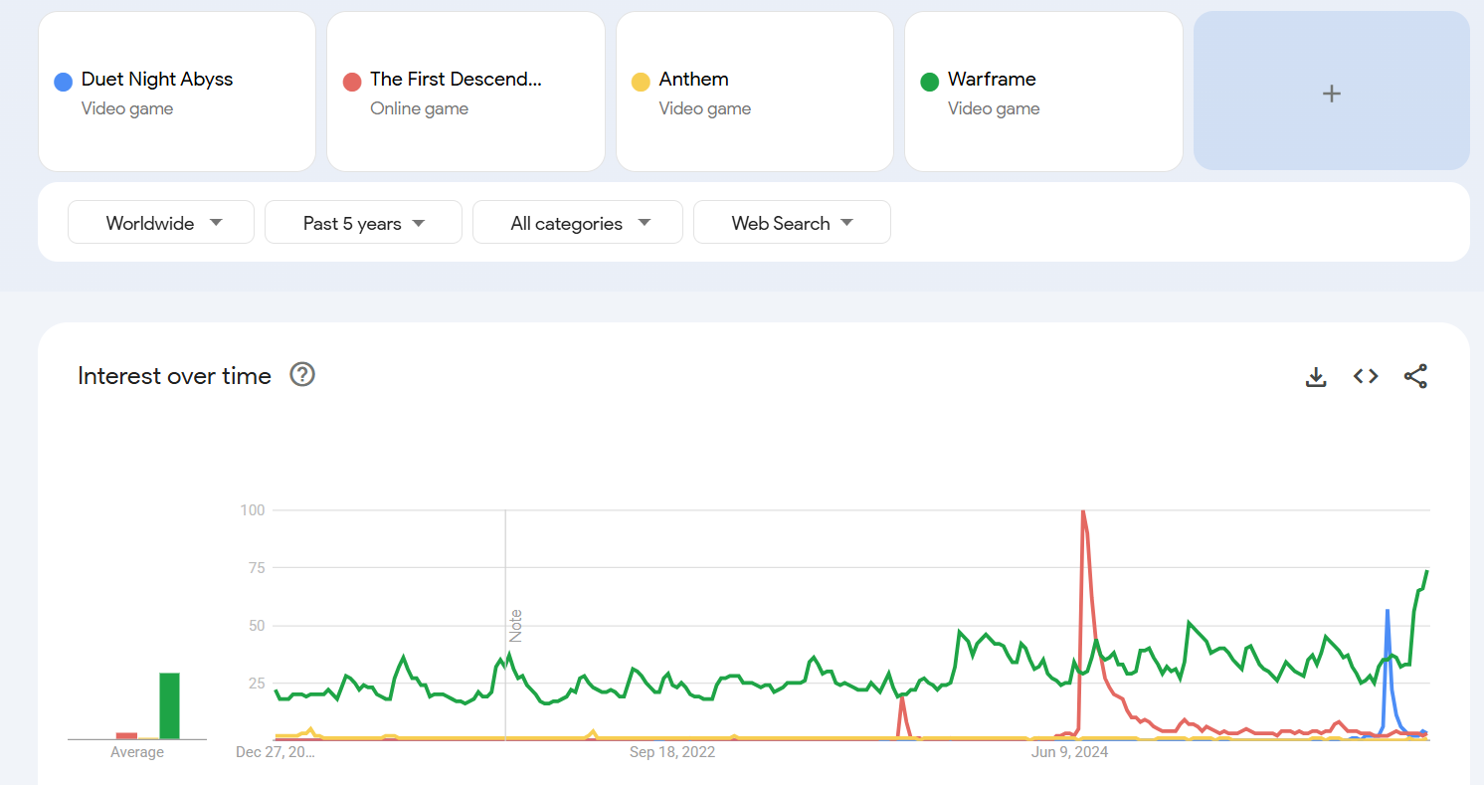
Task: Click the Video game subtitle under Duet Night Abyss
Action: pos(127,108)
